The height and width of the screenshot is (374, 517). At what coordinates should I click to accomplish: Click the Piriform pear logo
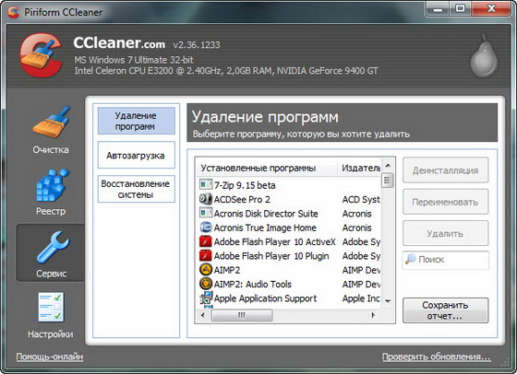(484, 56)
